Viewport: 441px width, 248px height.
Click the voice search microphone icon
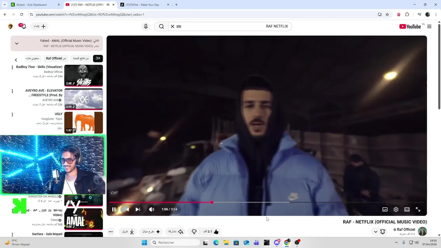coord(146,27)
